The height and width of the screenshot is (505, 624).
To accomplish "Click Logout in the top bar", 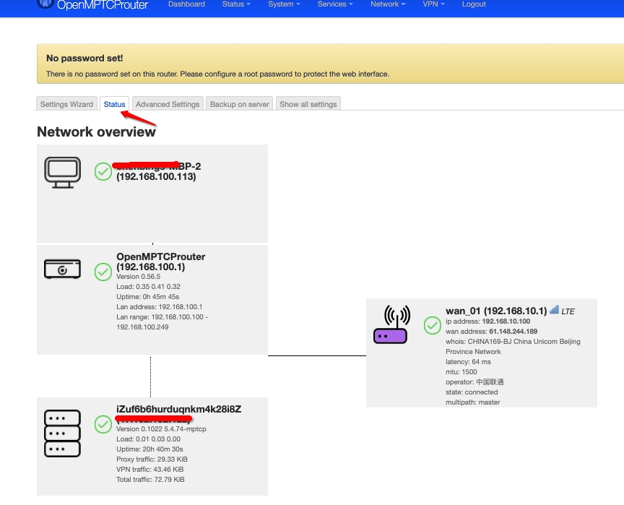I will click(x=474, y=4).
